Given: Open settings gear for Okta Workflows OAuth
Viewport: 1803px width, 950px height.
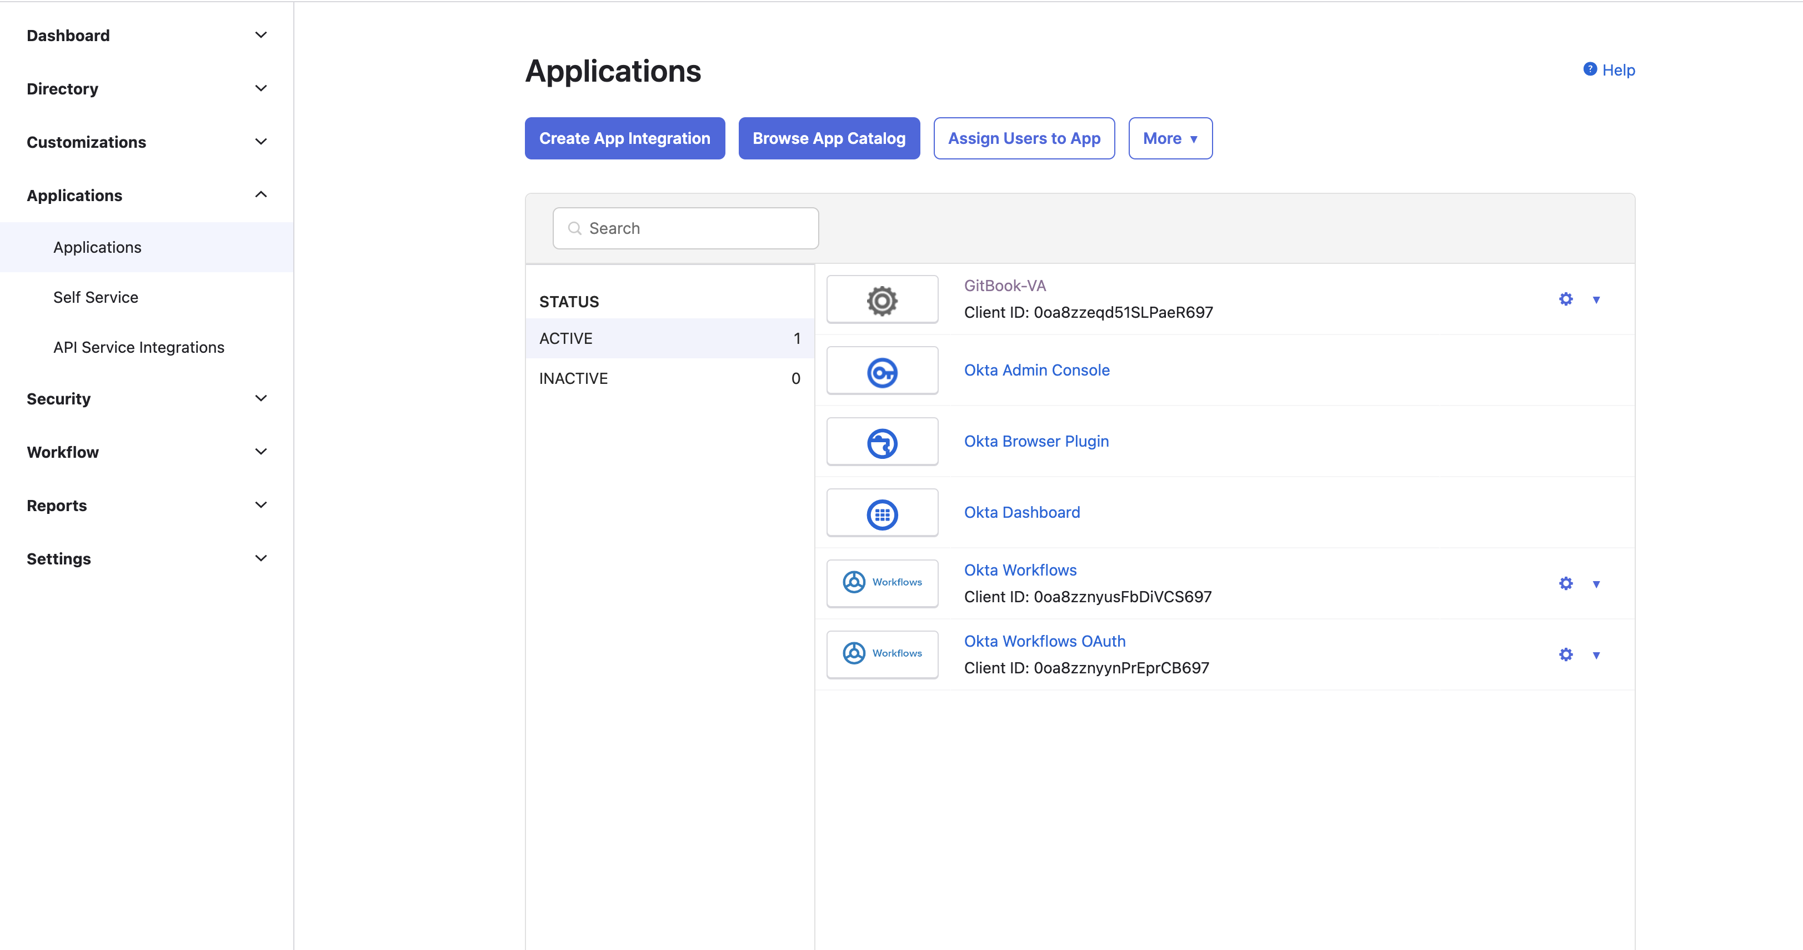Looking at the screenshot, I should (x=1566, y=654).
